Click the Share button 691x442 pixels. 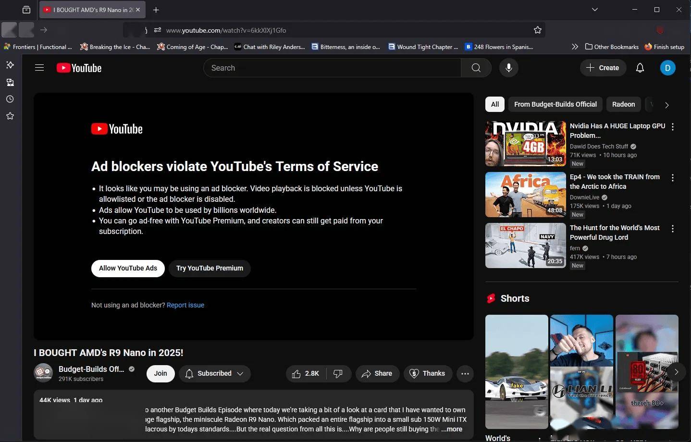pos(377,374)
